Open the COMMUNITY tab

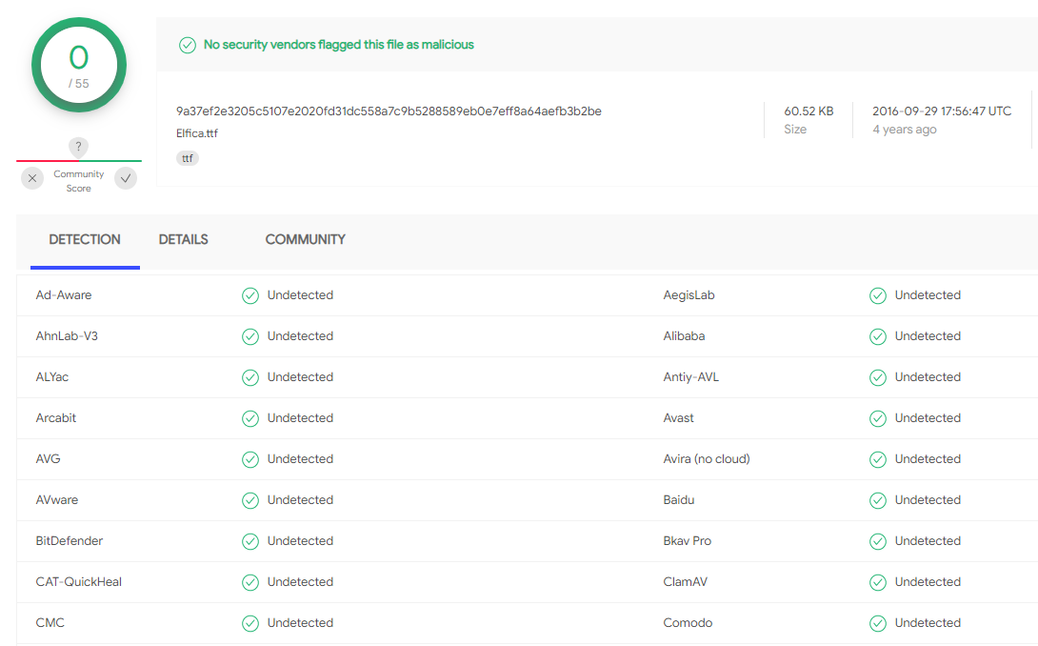click(305, 240)
